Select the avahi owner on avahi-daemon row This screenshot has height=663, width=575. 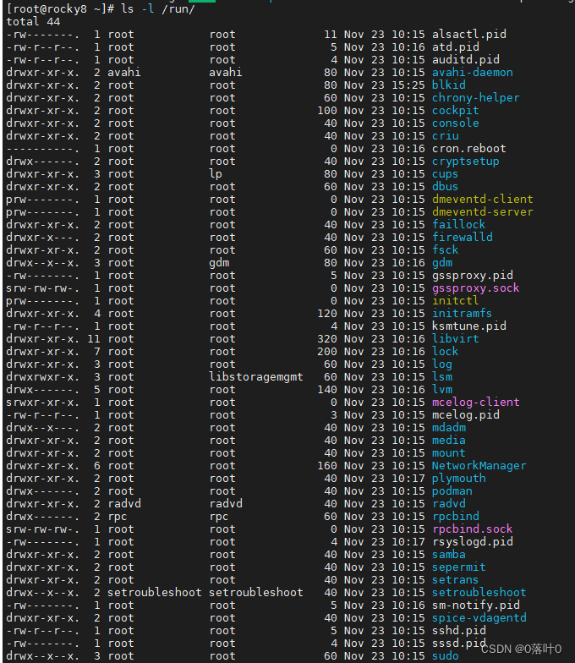[123, 73]
